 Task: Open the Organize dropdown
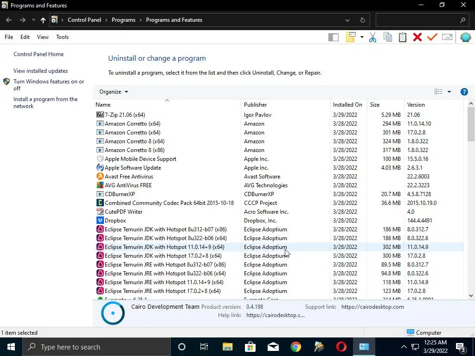click(x=114, y=92)
